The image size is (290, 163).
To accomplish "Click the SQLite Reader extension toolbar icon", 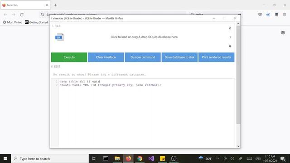I will (x=268, y=14).
